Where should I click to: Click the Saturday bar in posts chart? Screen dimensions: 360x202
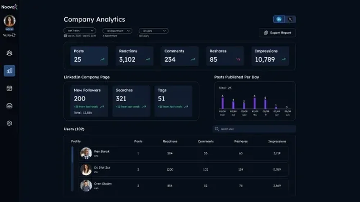(276, 108)
